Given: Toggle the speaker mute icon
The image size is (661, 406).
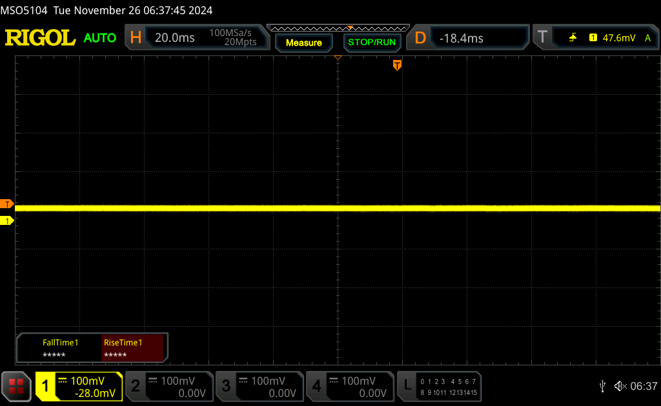Looking at the screenshot, I should (620, 386).
